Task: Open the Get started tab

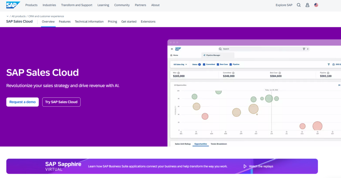Action: click(129, 22)
